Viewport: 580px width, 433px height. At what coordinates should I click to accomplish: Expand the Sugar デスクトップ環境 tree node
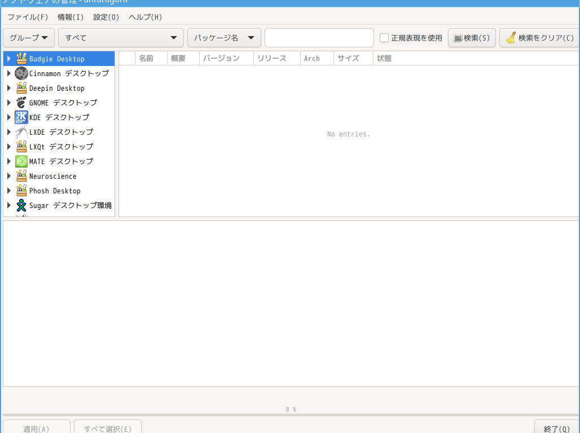point(9,205)
